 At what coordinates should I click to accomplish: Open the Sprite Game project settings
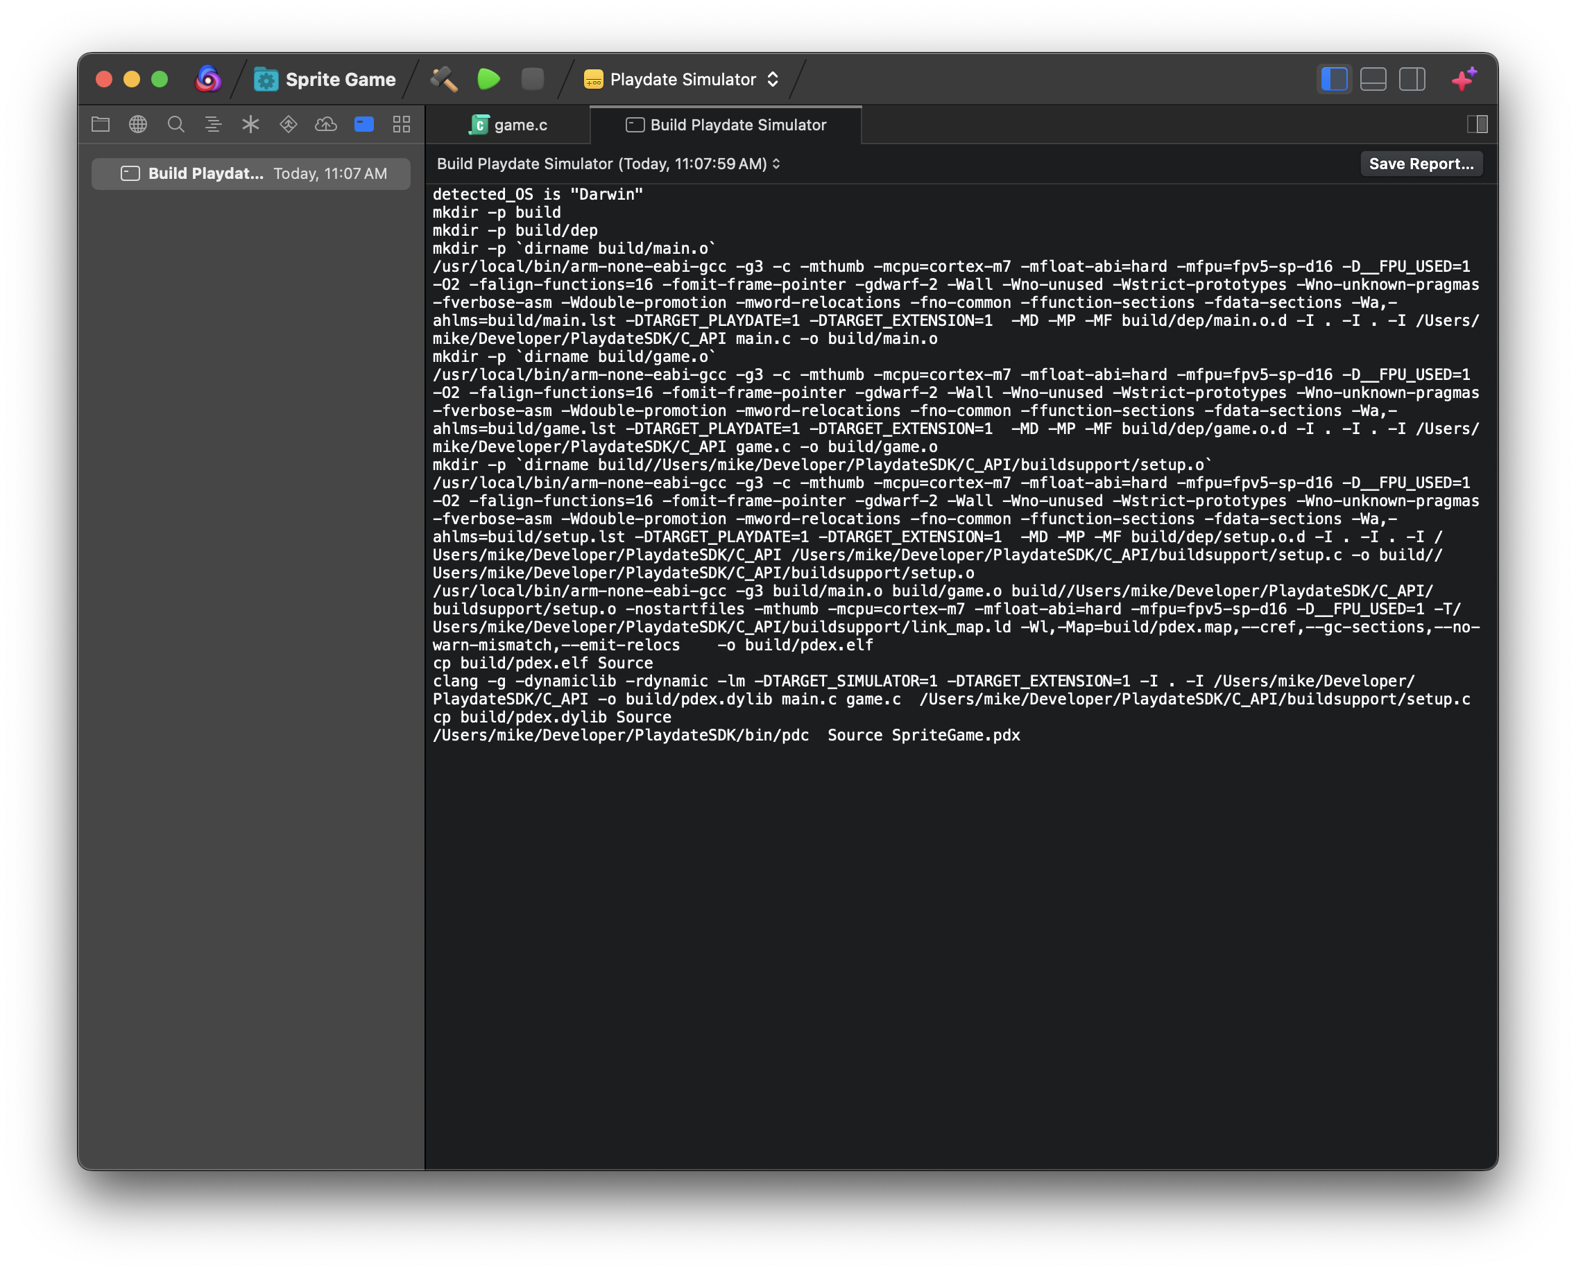[325, 79]
